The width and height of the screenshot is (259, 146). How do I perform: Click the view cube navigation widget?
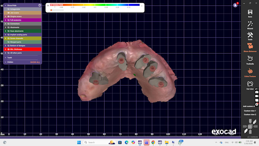[250, 126]
